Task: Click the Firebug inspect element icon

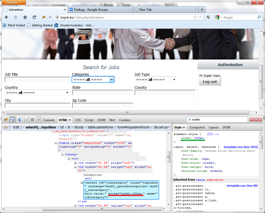Action: point(12,120)
